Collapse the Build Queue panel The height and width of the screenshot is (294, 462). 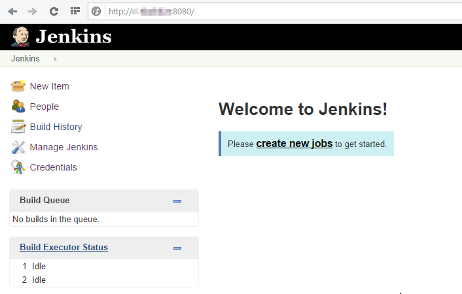[177, 201]
